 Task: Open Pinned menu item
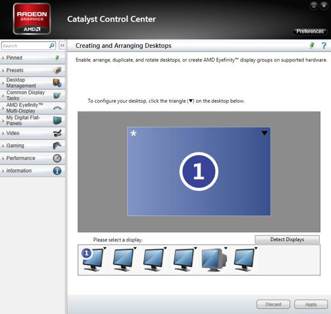32,57
